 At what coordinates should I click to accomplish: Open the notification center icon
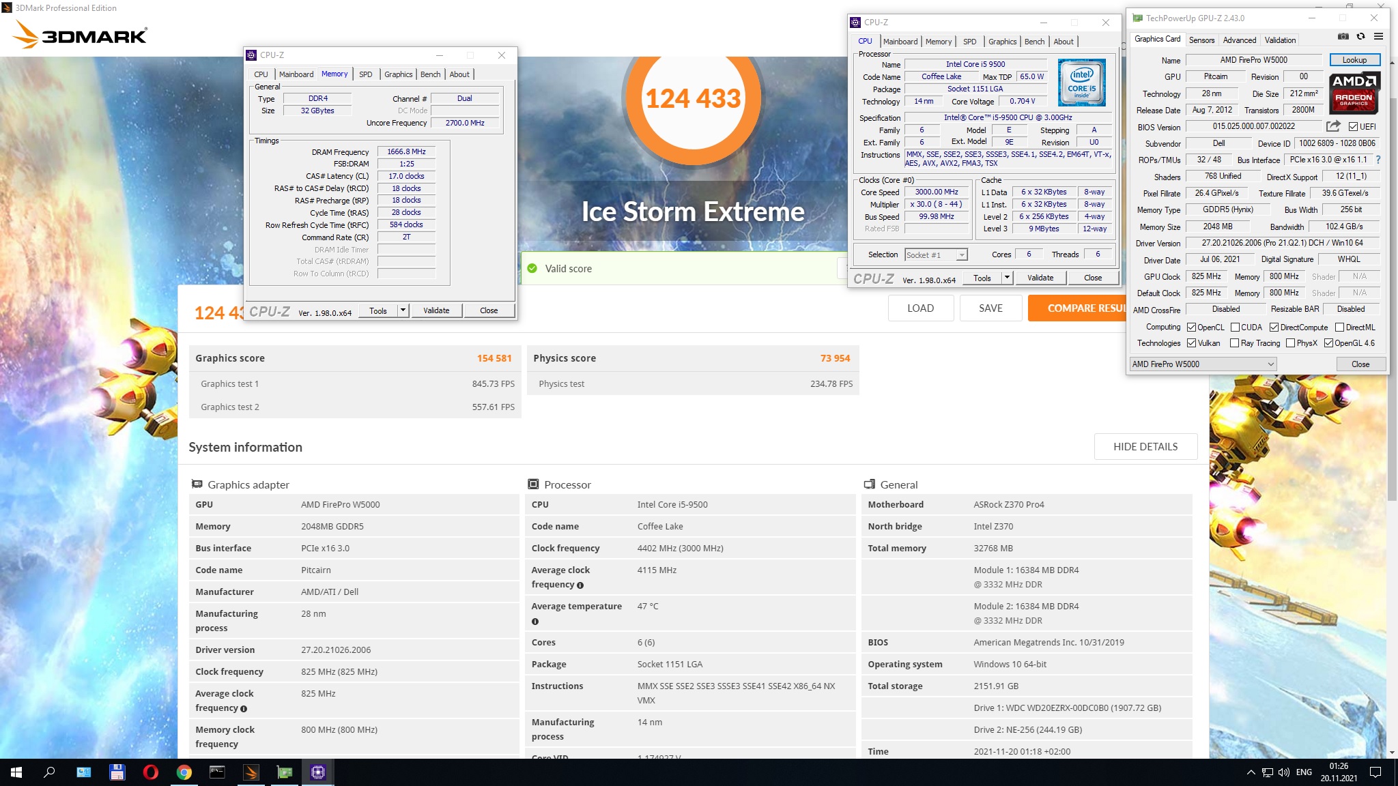[1375, 772]
